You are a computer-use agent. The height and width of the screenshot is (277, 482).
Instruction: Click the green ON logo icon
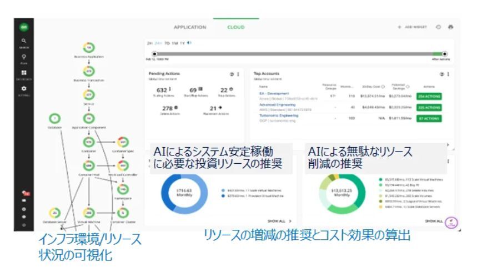(24, 27)
